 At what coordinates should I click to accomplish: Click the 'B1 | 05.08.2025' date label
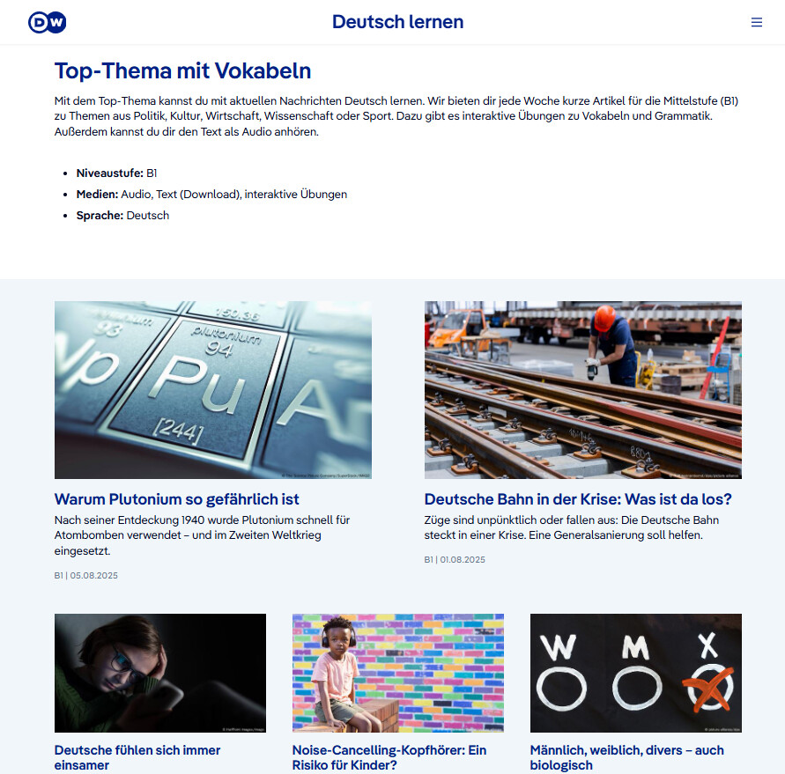(86, 575)
